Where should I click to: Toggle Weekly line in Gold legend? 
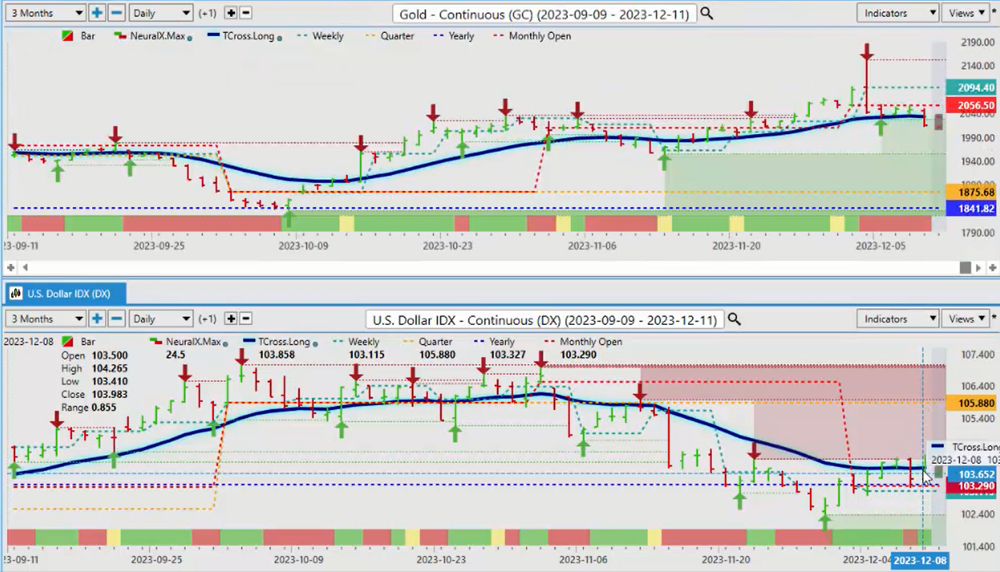coord(320,36)
